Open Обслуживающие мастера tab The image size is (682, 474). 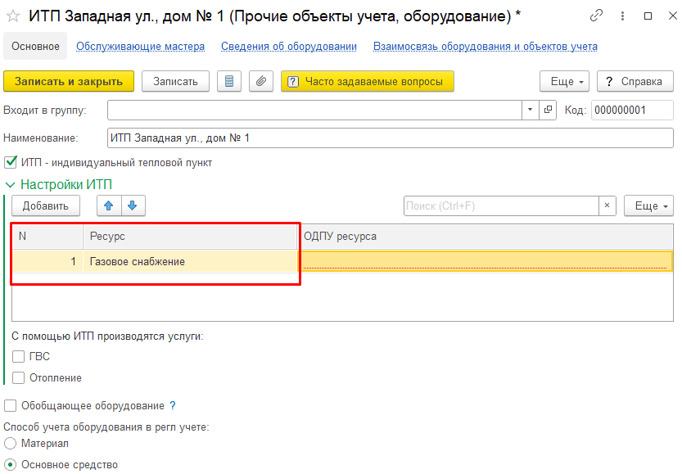(140, 47)
